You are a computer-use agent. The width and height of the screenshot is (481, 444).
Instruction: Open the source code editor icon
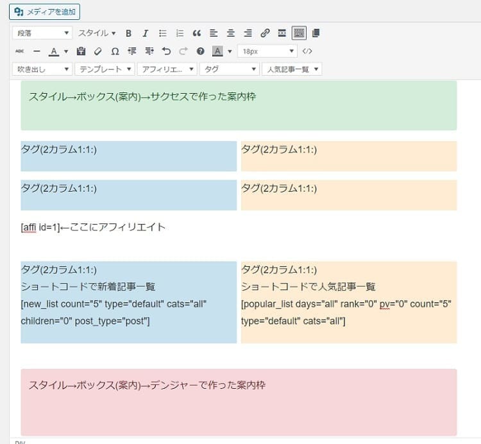coord(307,51)
